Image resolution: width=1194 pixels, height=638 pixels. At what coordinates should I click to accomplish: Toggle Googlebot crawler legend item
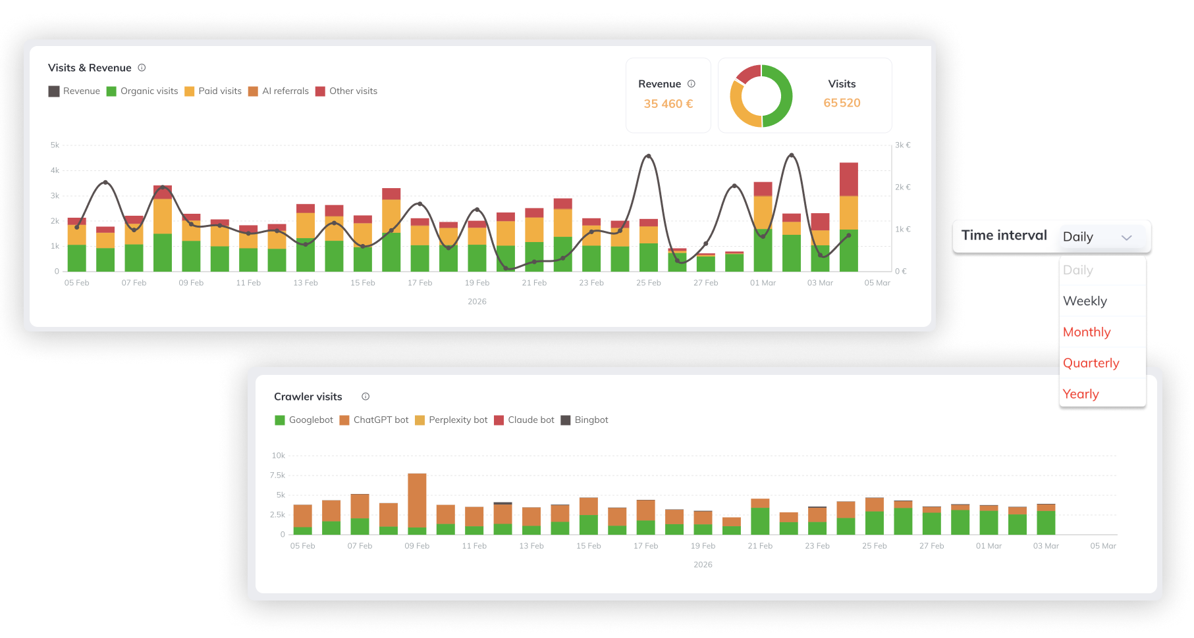[304, 420]
